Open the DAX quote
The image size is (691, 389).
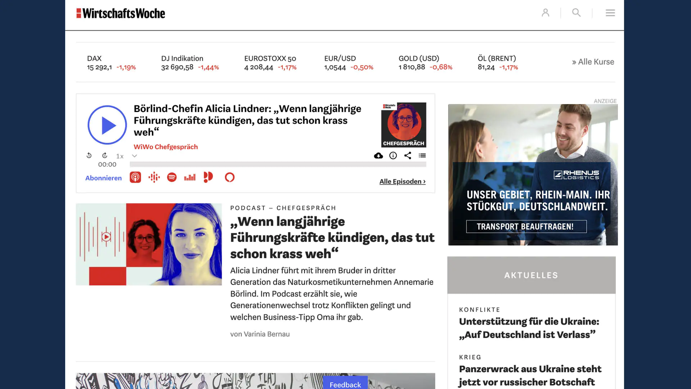tap(111, 63)
